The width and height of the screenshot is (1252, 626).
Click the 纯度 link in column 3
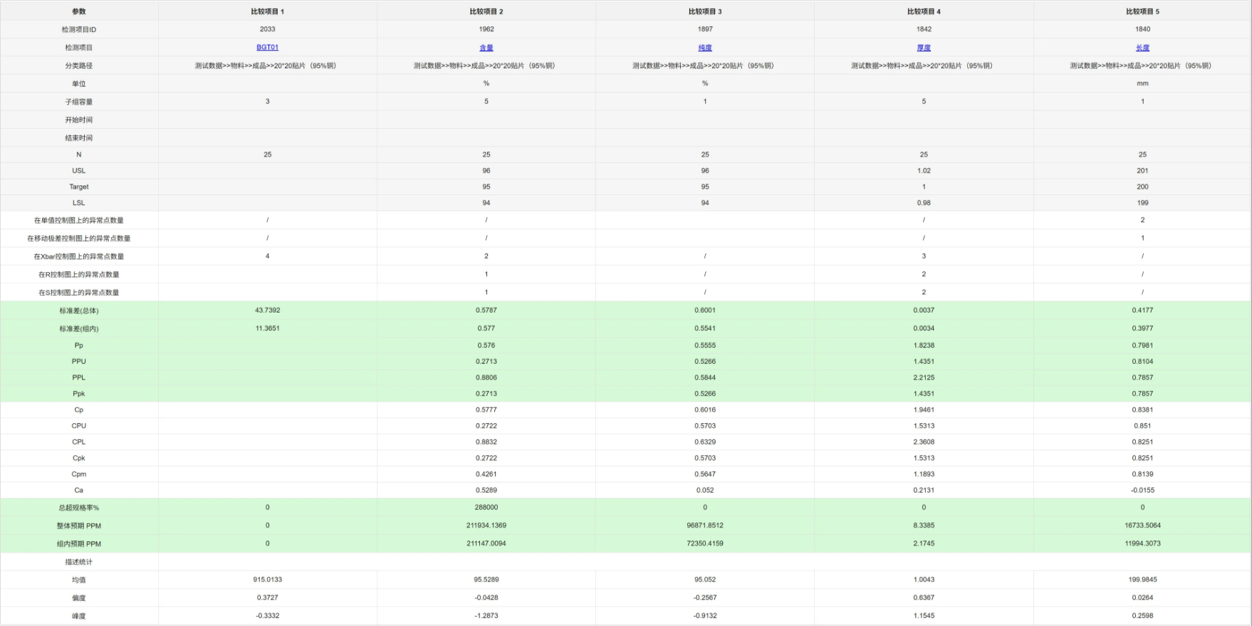click(x=704, y=48)
